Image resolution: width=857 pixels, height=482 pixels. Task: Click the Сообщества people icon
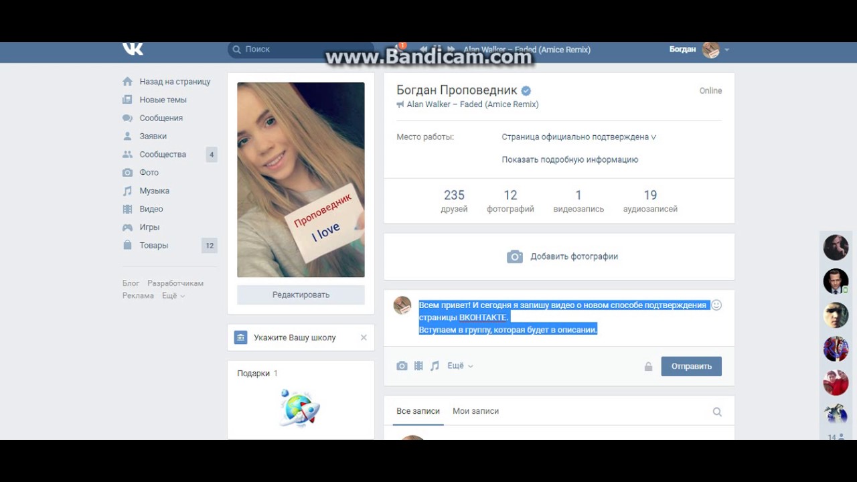point(127,154)
